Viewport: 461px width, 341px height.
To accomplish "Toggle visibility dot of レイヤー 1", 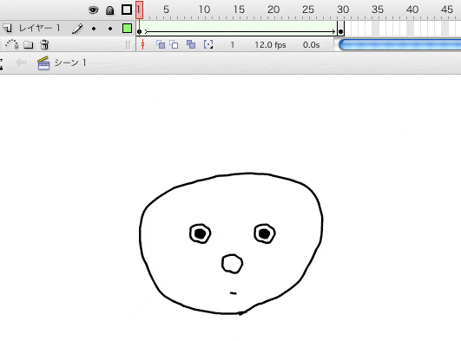I will point(94,29).
